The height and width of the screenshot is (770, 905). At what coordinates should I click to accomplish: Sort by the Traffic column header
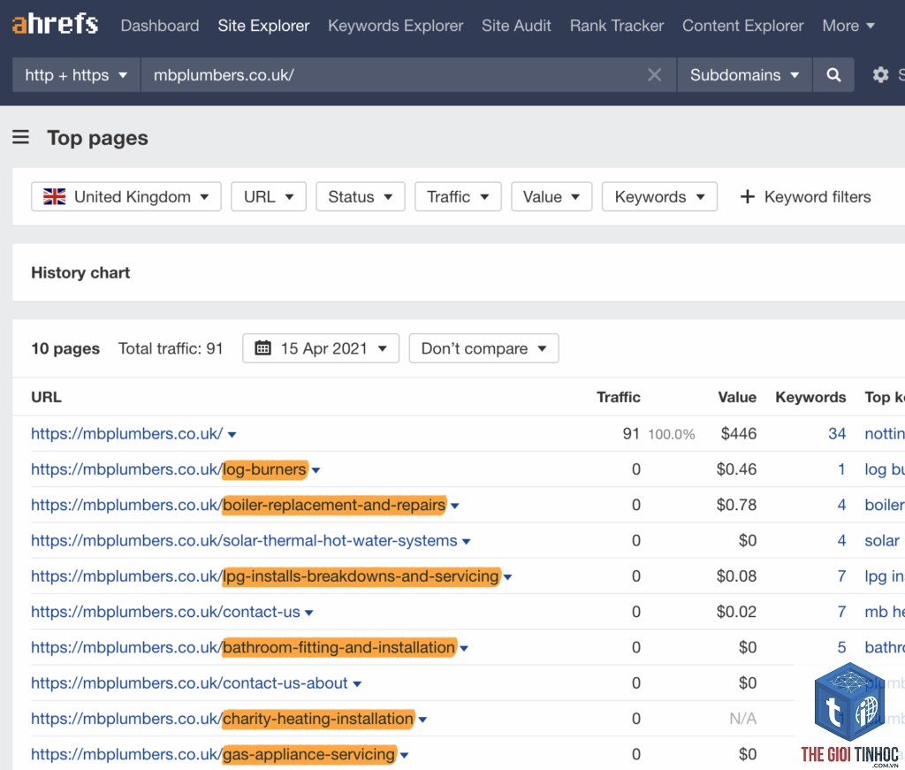618,397
